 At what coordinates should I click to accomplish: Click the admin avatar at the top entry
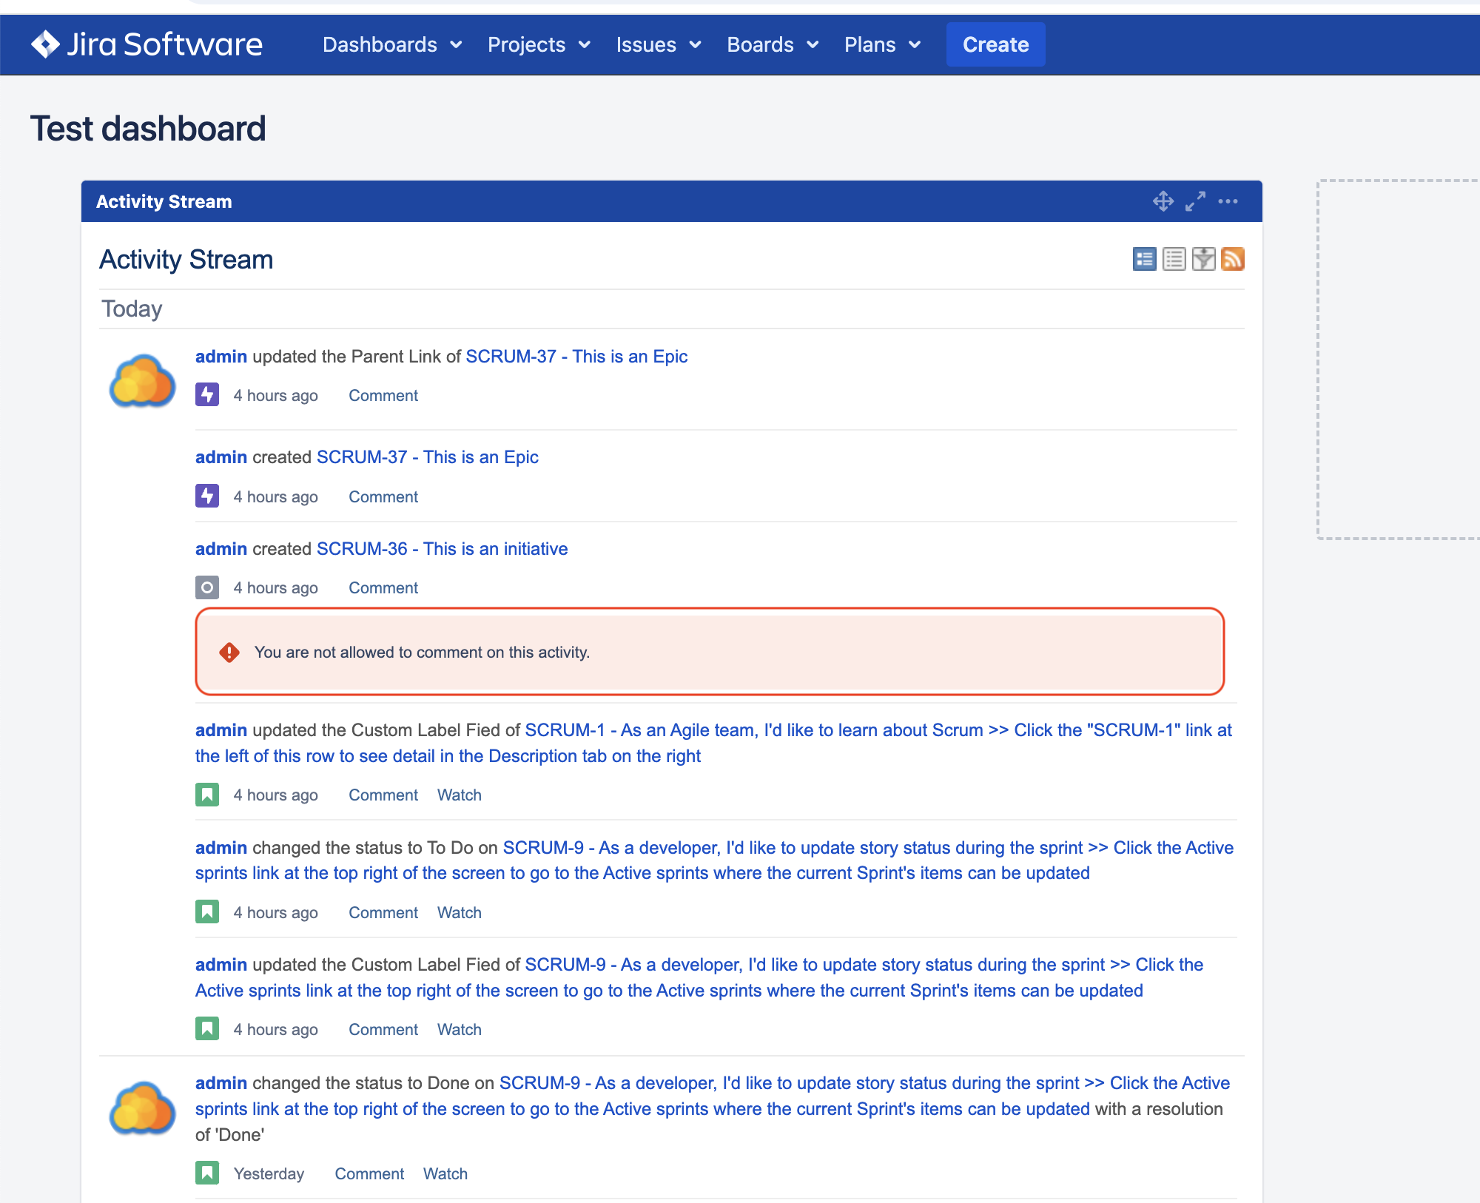(142, 381)
